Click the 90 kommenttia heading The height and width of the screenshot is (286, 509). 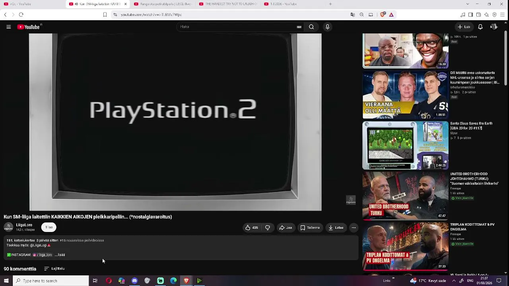(20, 269)
